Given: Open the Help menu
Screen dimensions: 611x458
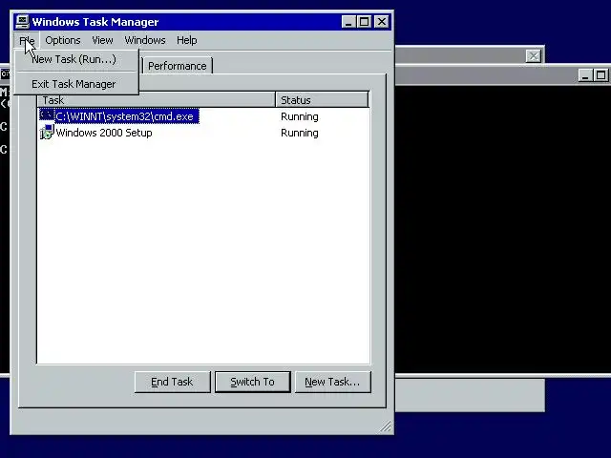Looking at the screenshot, I should point(187,40).
